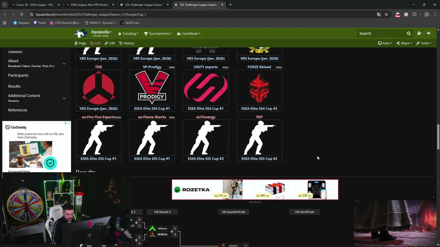Image resolution: width=440 pixels, height=247 pixels.
Task: Click the UNiTY esports team logo
Action: point(206,88)
